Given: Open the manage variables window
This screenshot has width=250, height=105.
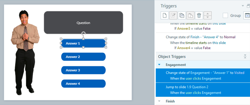Looking at the screenshot, I should pos(246,15).
